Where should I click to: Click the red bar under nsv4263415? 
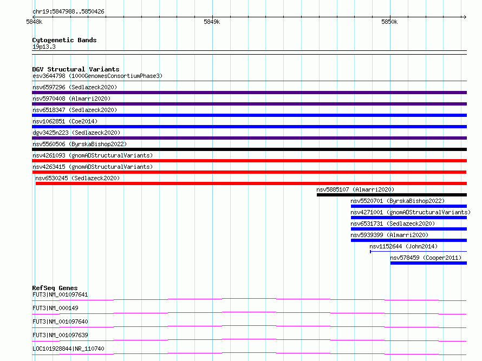point(249,172)
